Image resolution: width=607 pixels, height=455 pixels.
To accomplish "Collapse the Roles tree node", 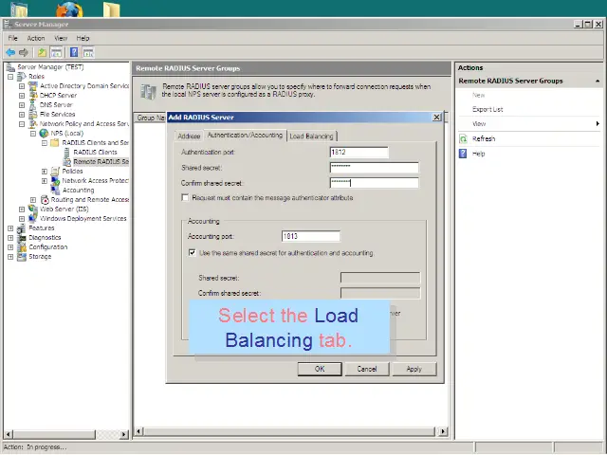I will pos(10,77).
